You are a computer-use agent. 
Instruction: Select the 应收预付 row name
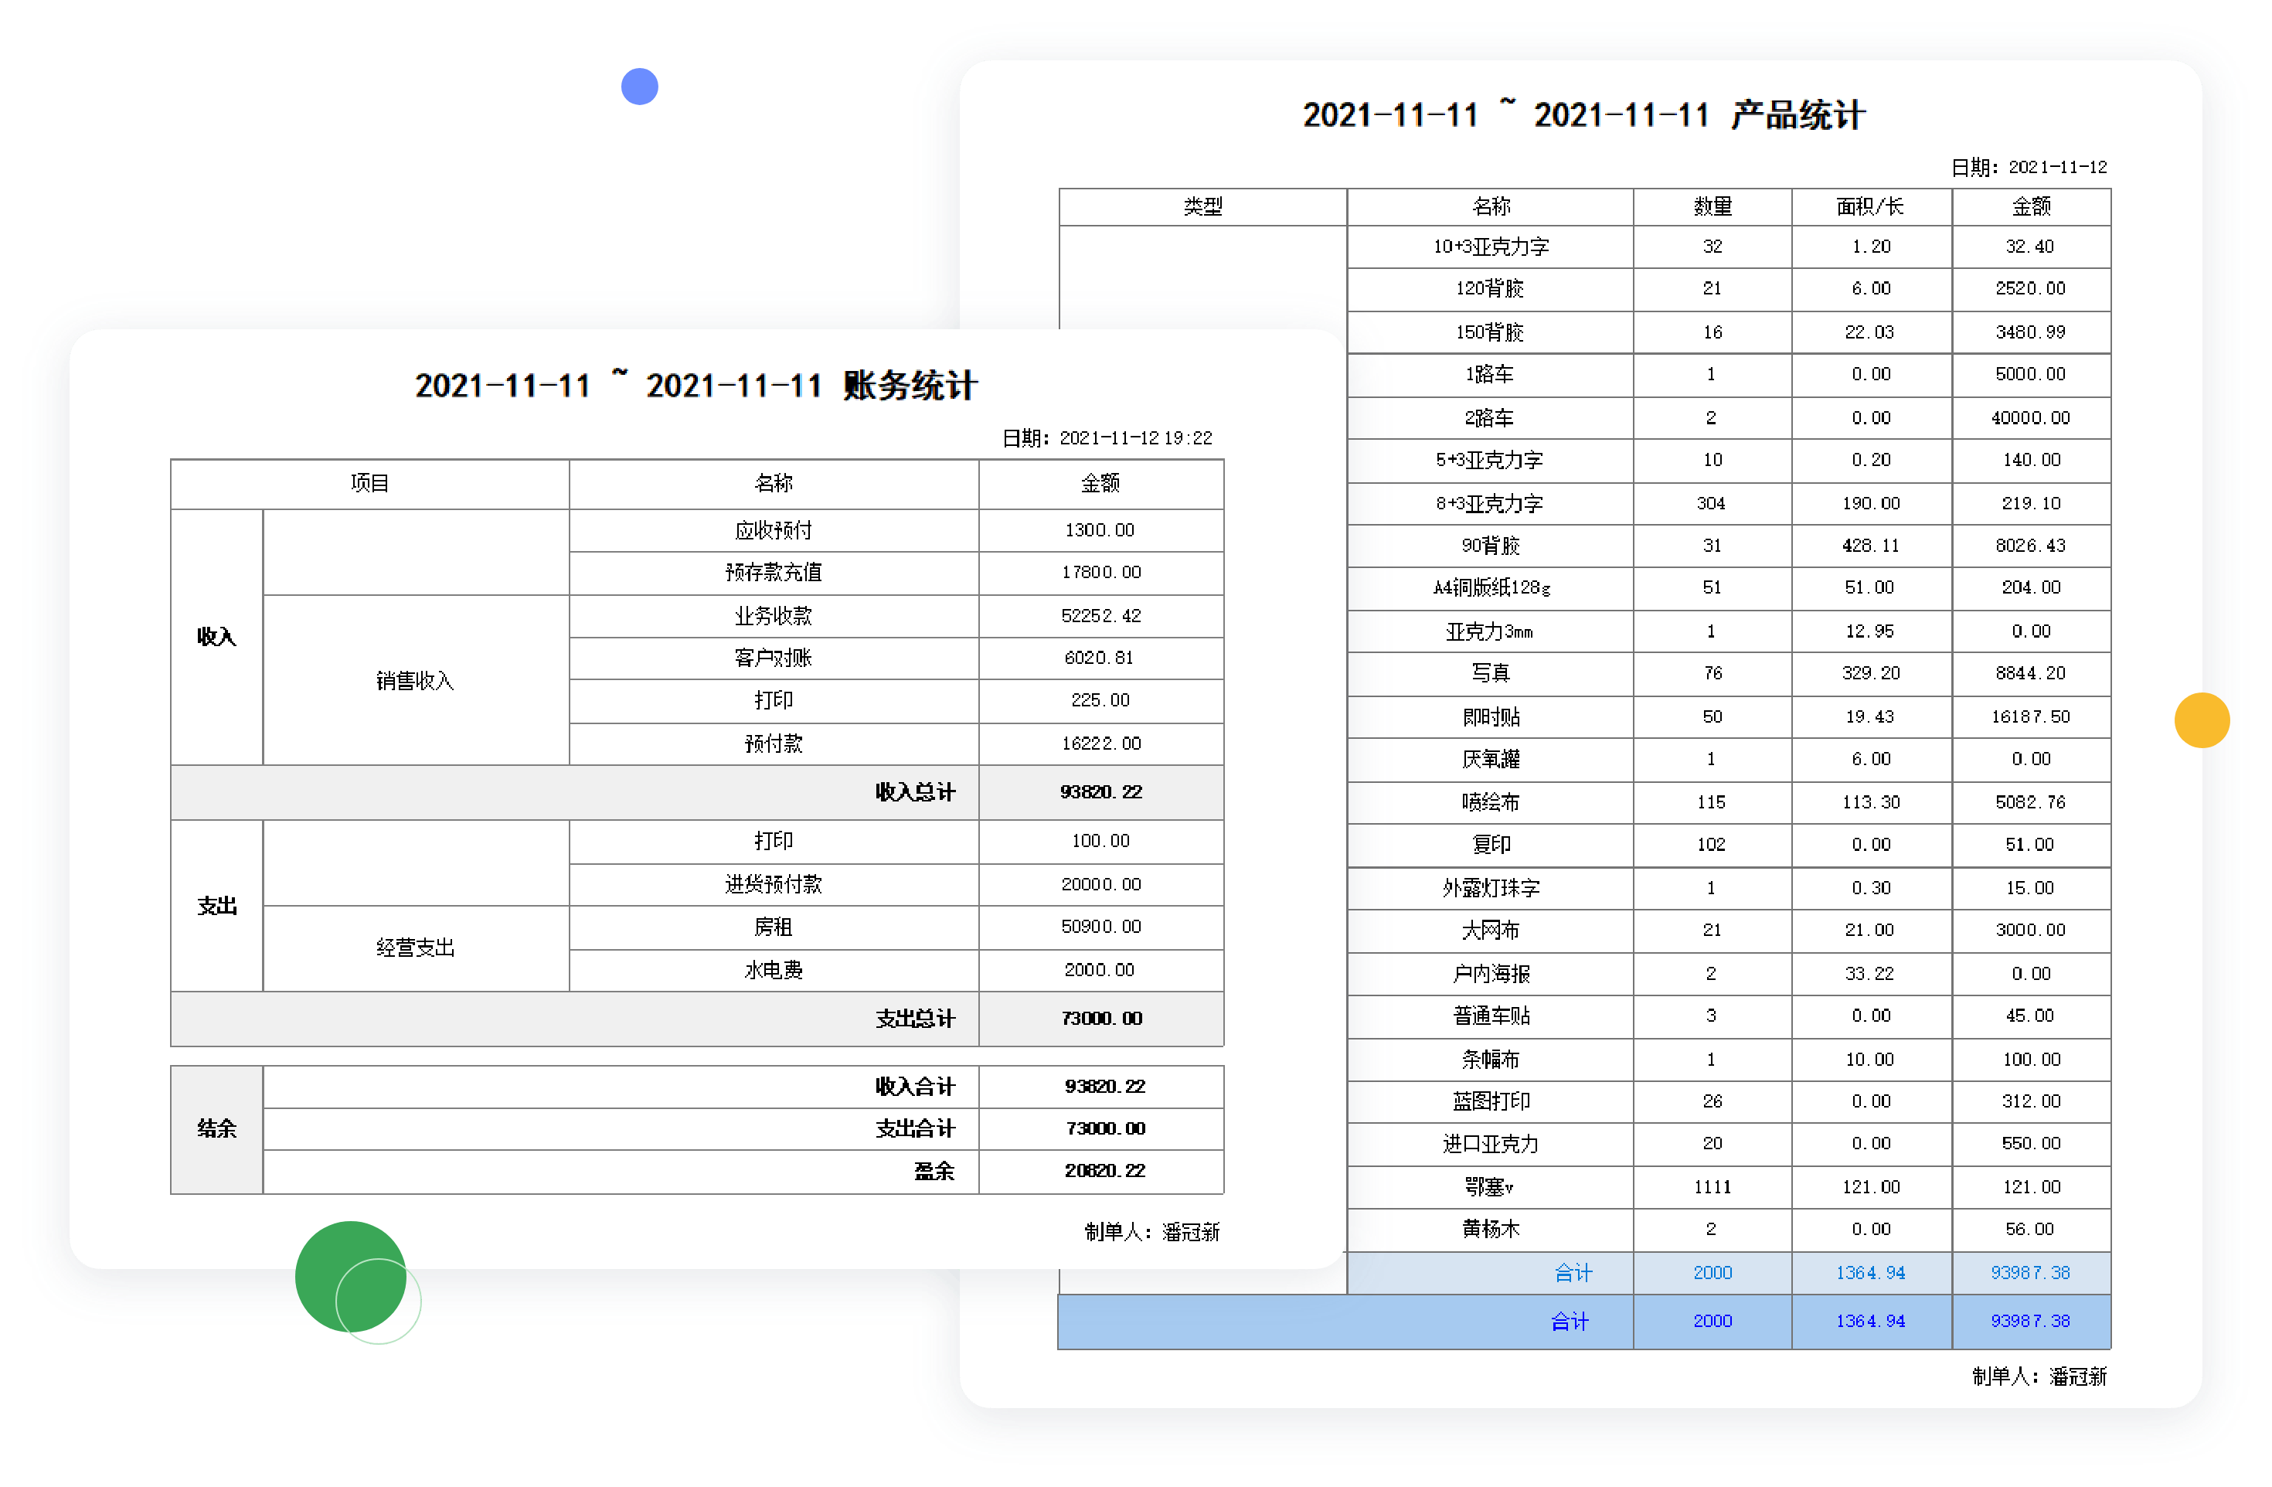[x=774, y=529]
